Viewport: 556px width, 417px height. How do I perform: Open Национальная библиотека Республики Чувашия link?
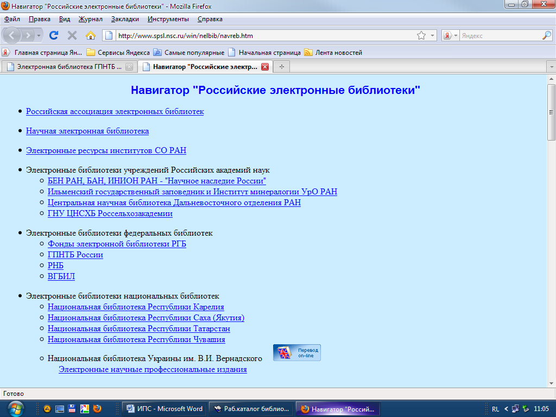pyautogui.click(x=136, y=339)
